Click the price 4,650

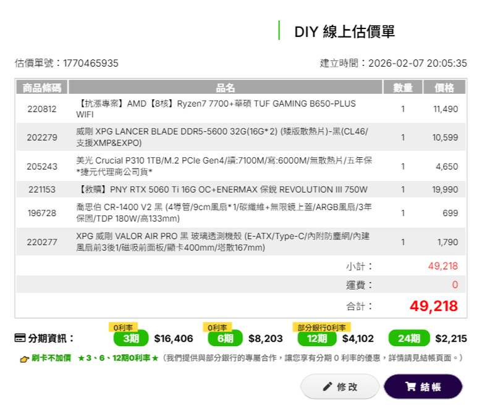(x=447, y=167)
